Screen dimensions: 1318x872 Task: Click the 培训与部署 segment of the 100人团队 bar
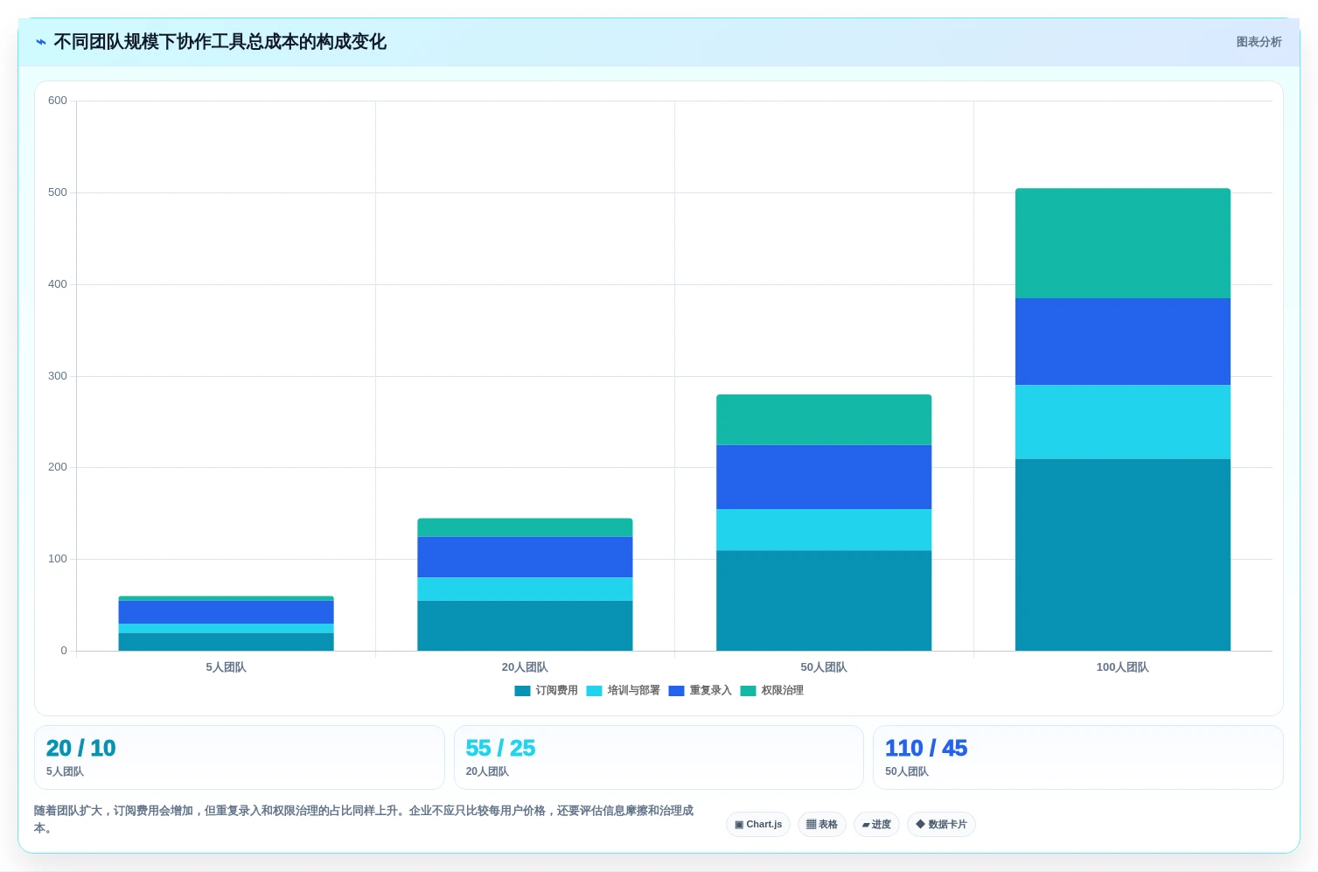(1123, 422)
